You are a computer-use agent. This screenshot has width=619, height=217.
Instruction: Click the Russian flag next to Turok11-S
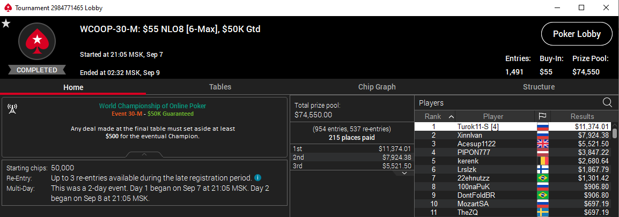(543, 126)
